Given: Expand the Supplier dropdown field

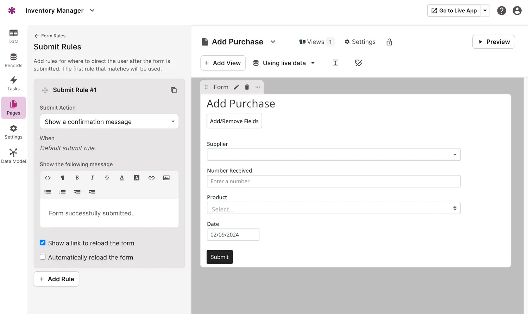Looking at the screenshot, I should pos(333,155).
